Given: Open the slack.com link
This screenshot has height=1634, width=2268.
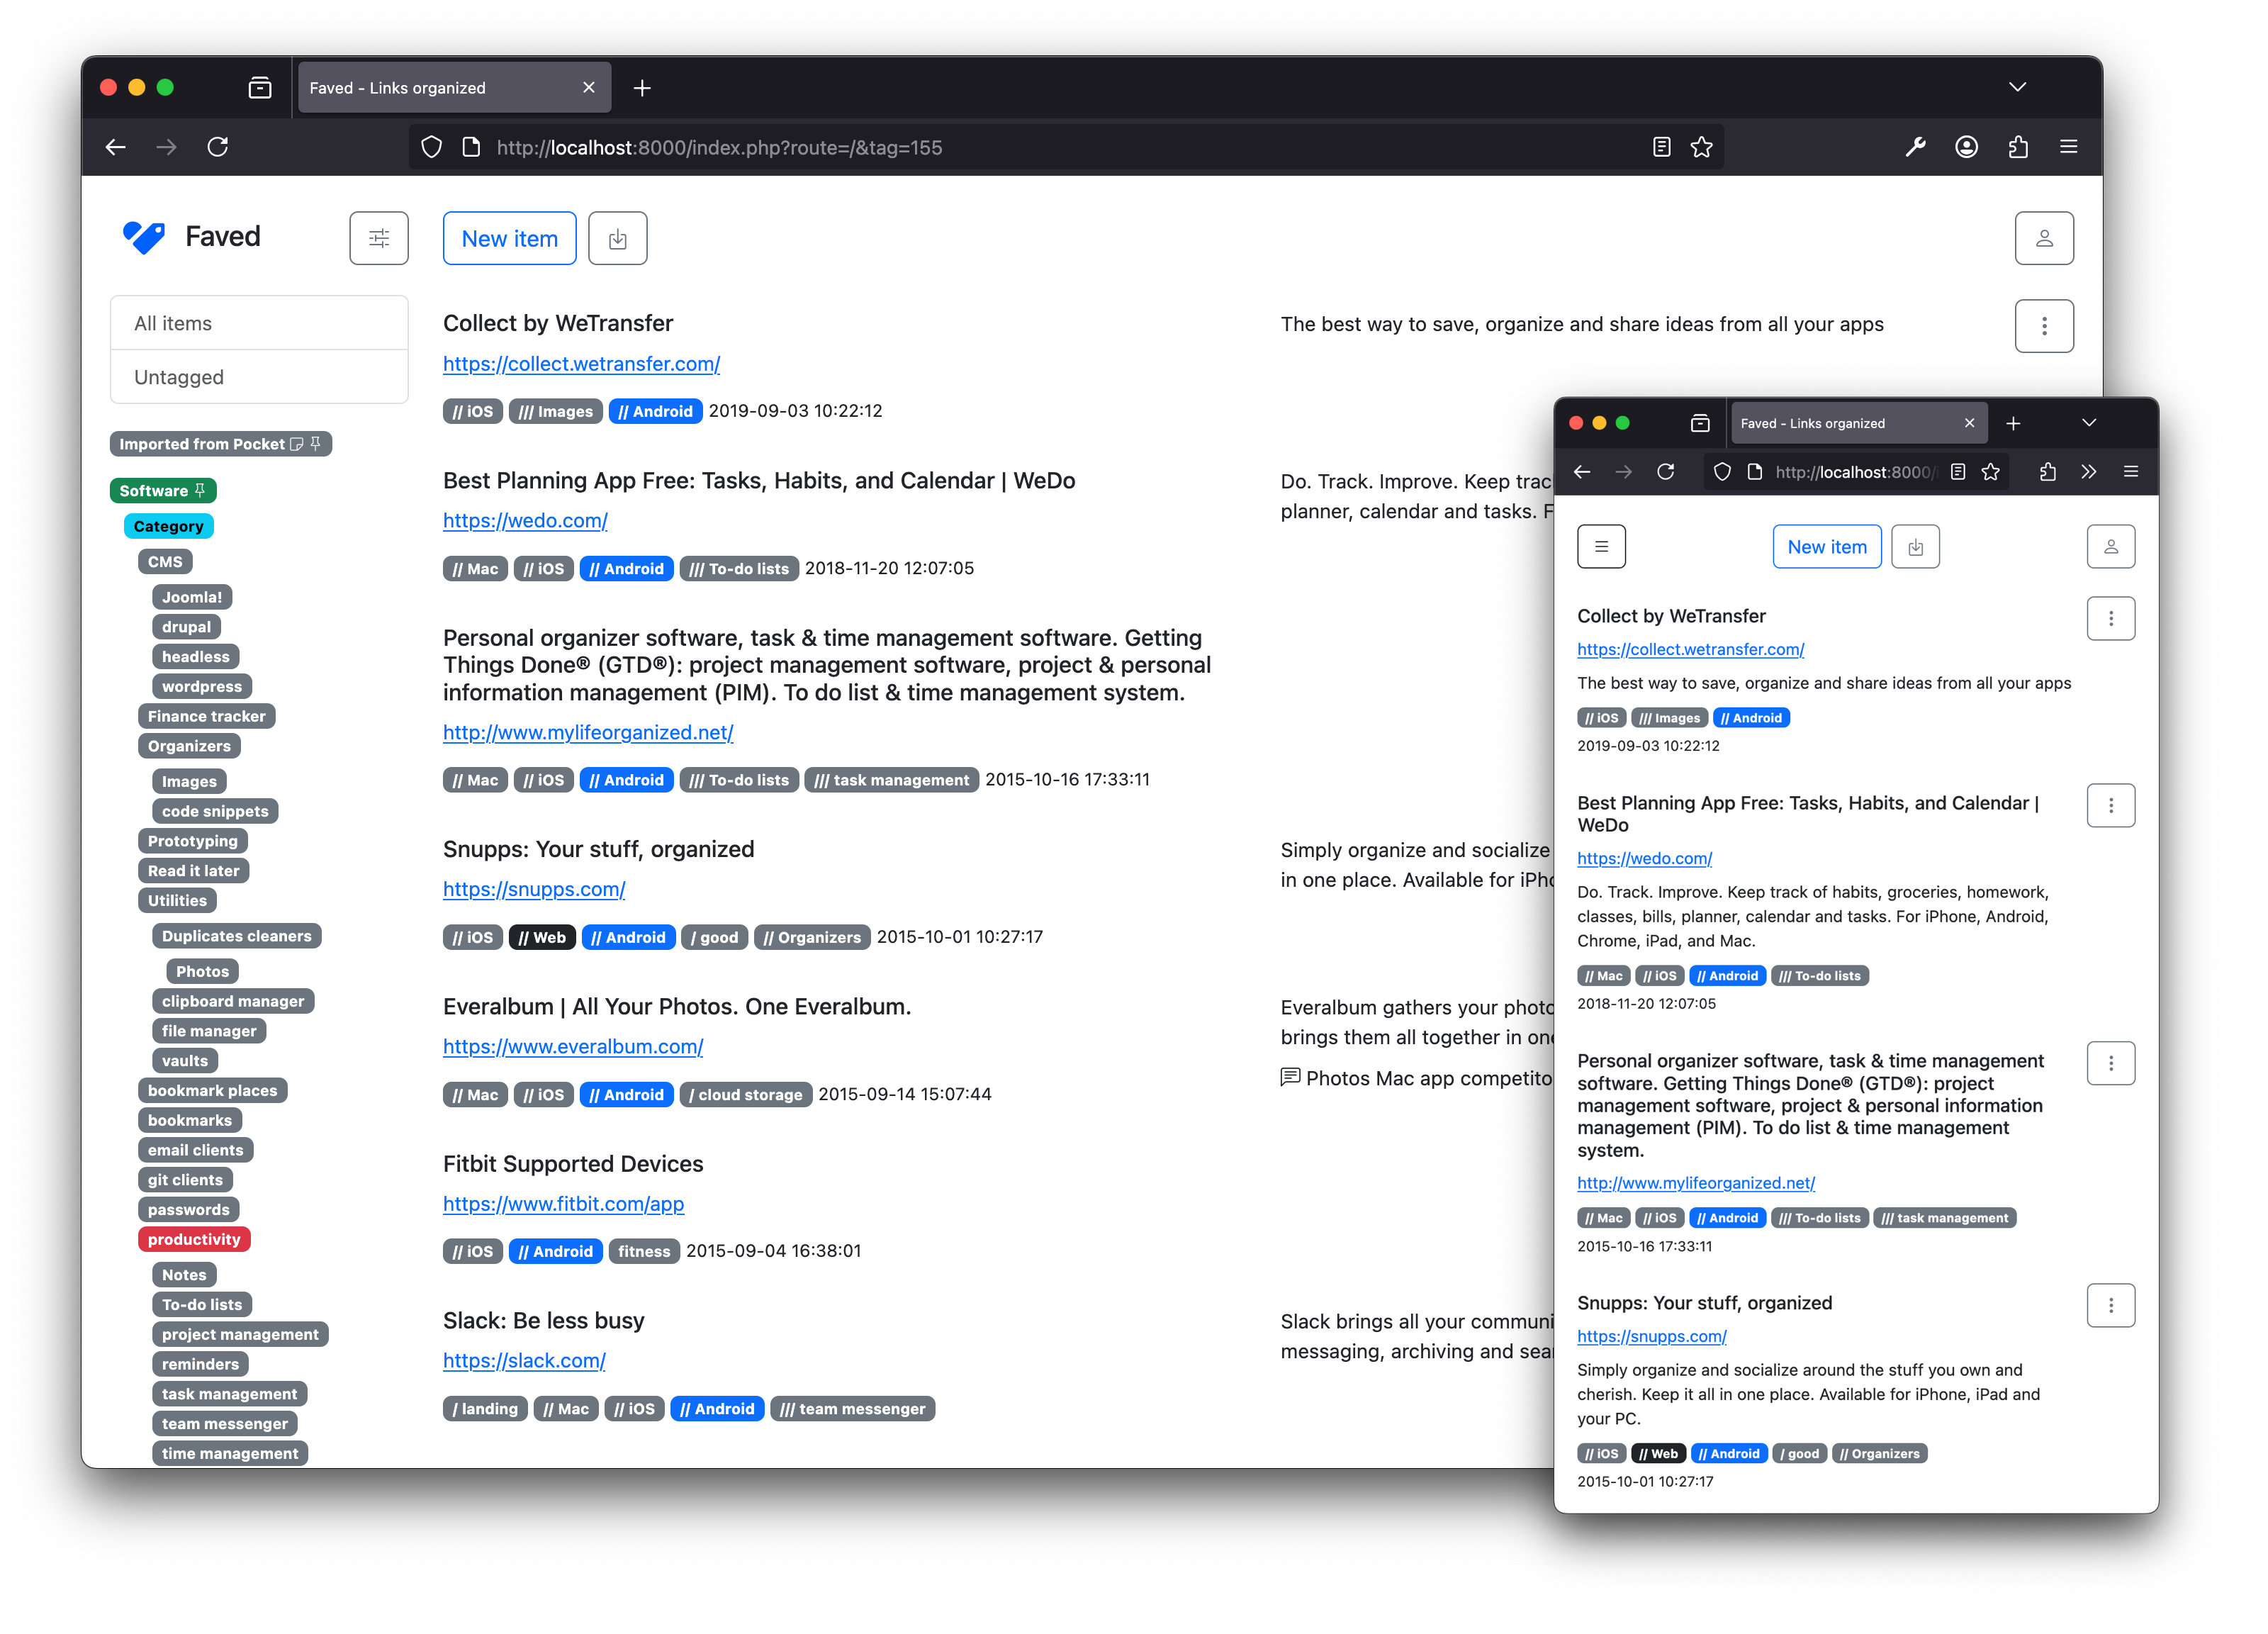Looking at the screenshot, I should 524,1361.
